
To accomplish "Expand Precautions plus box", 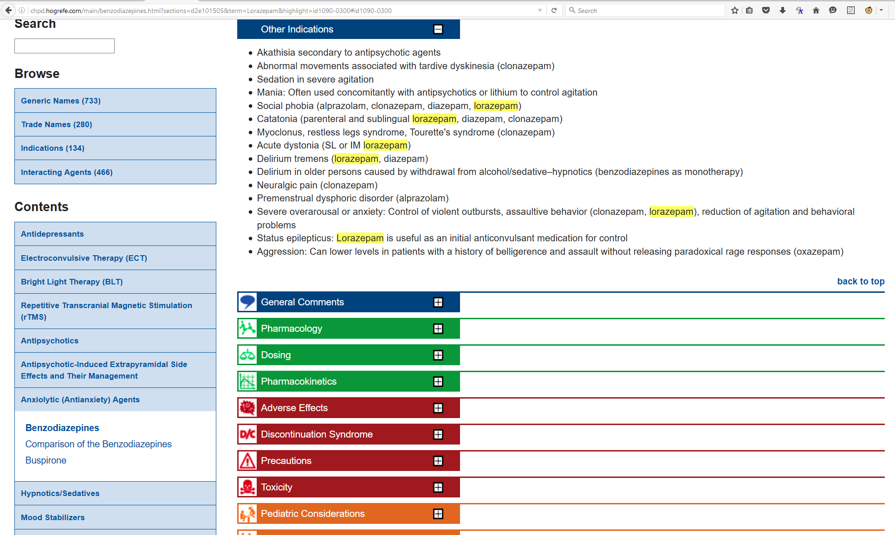I will pyautogui.click(x=438, y=461).
